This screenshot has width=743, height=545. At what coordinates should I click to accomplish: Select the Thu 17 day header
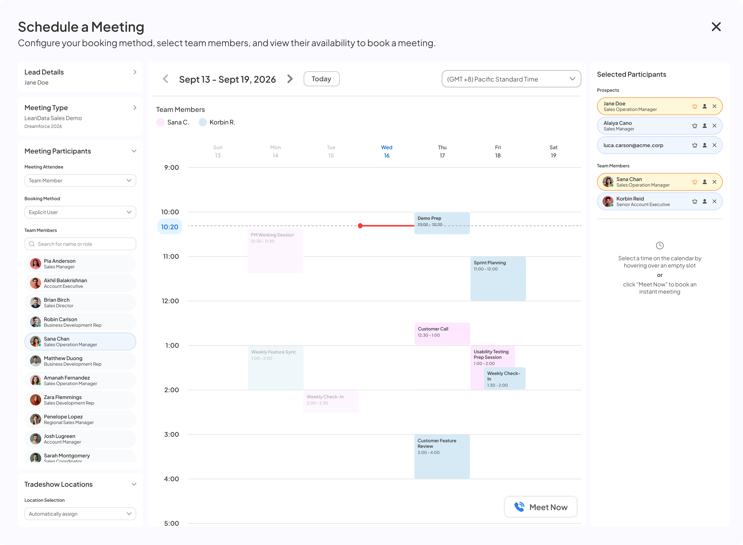point(442,152)
